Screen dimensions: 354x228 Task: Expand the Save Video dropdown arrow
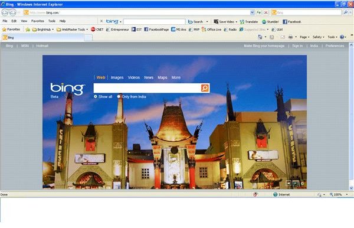pos(237,22)
